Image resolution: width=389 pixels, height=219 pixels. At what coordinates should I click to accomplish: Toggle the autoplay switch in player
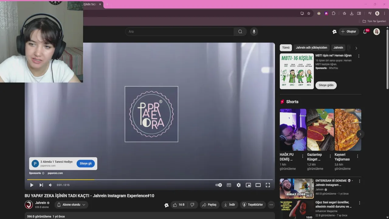pyautogui.click(x=219, y=185)
